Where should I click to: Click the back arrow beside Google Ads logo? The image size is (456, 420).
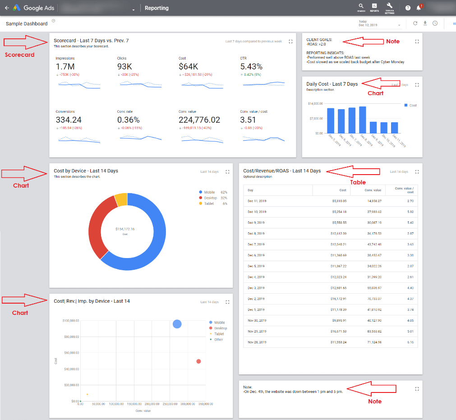(x=7, y=8)
